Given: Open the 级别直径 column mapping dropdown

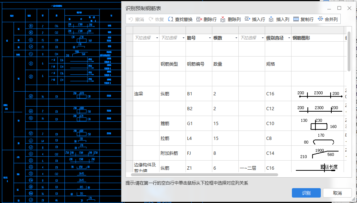Looking at the screenshot, I should click(289, 38).
